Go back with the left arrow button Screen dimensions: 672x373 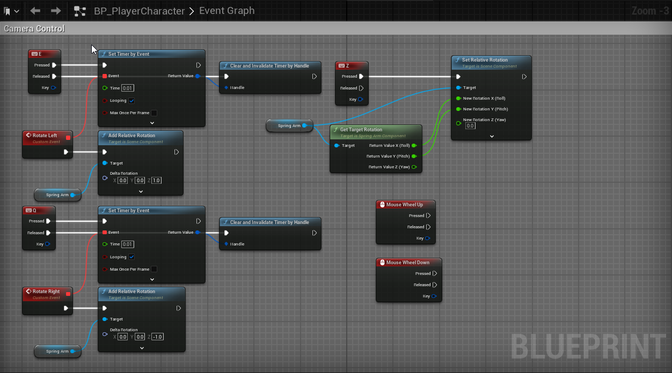pyautogui.click(x=35, y=11)
